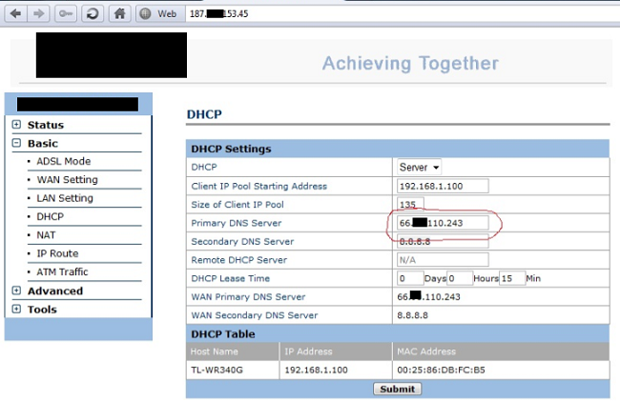The height and width of the screenshot is (401, 620).
Task: Open the ATM Traffic page
Action: (x=62, y=272)
